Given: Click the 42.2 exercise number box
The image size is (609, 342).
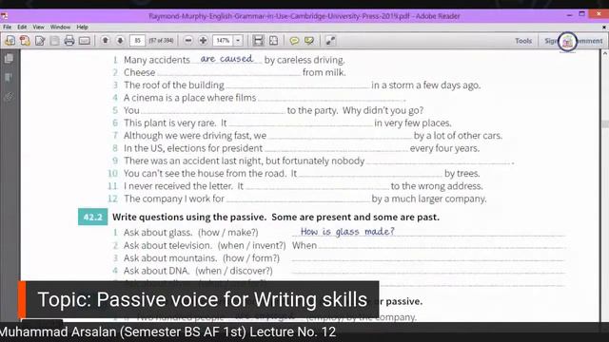Looking at the screenshot, I should 93,217.
